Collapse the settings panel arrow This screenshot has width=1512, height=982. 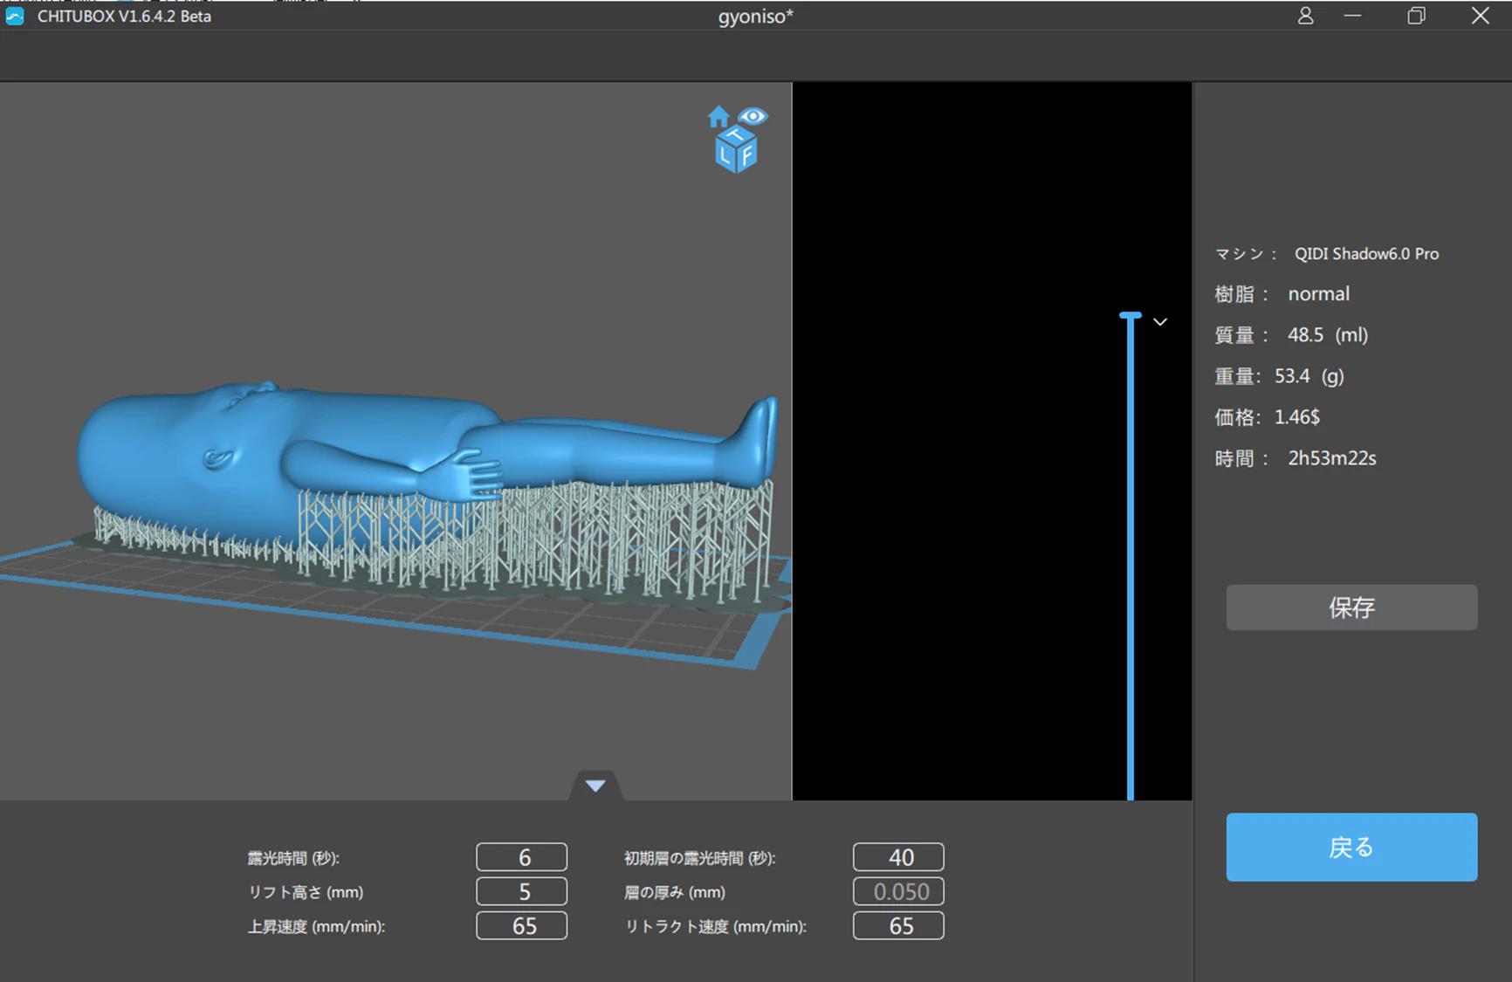click(x=595, y=786)
